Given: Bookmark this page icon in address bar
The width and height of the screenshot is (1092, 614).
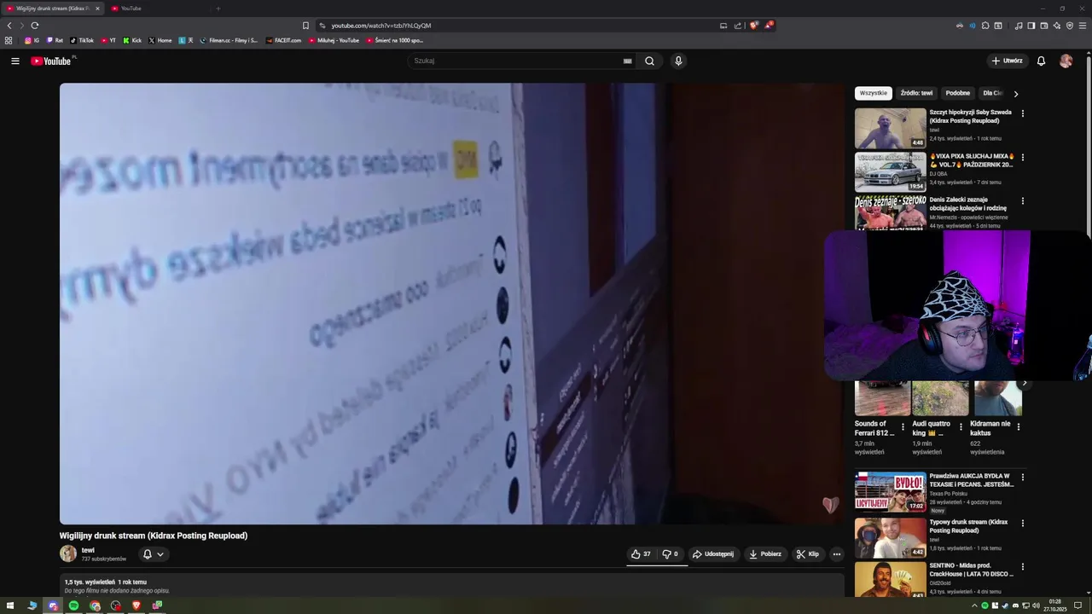Looking at the screenshot, I should pyautogui.click(x=305, y=26).
